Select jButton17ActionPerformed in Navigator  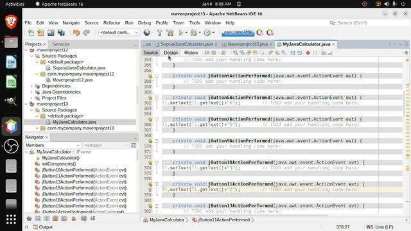84,194
